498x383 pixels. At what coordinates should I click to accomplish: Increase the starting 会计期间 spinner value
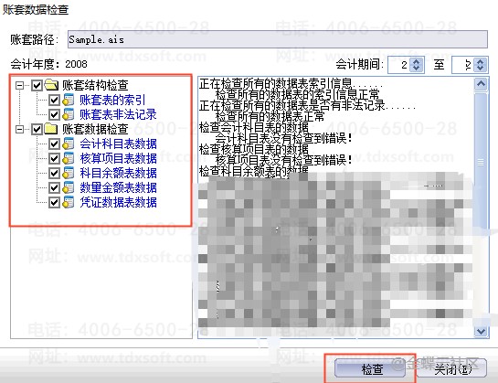(416, 61)
